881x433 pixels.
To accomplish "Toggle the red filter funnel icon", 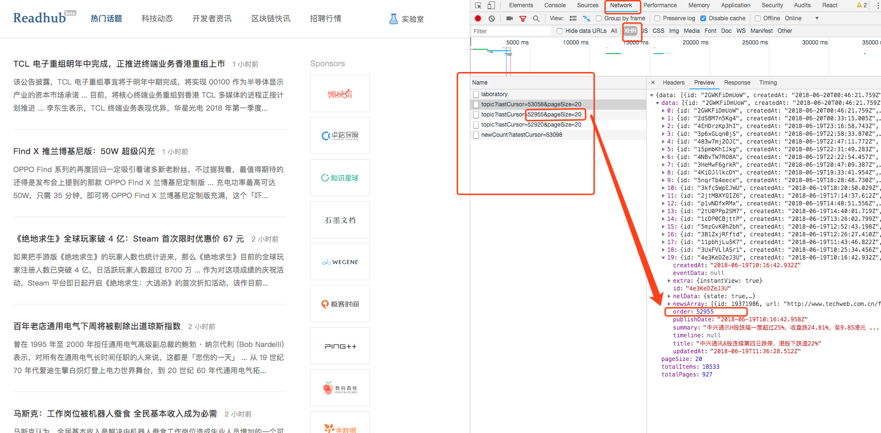I will pyautogui.click(x=523, y=18).
